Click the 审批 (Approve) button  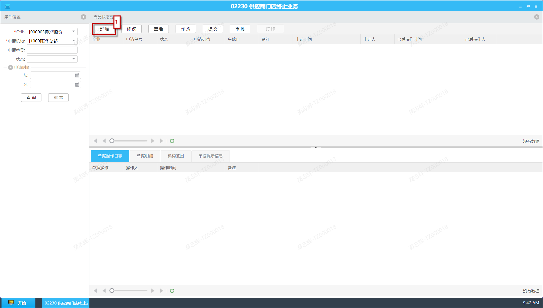(240, 29)
